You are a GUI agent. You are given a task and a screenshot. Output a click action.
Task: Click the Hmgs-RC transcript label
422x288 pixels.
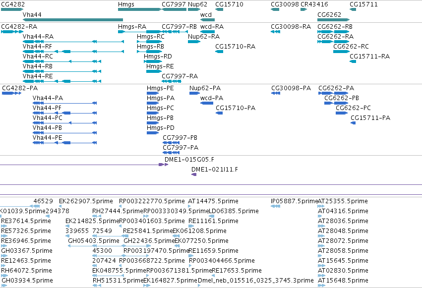pos(150,37)
